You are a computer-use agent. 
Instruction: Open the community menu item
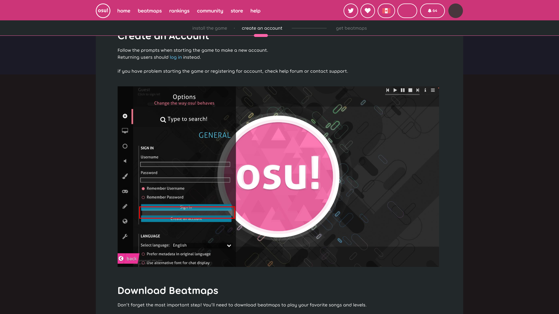pos(210,11)
